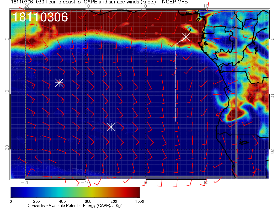
Task: Click the white asterisk marker near -8 latitude
Action: (x=59, y=82)
